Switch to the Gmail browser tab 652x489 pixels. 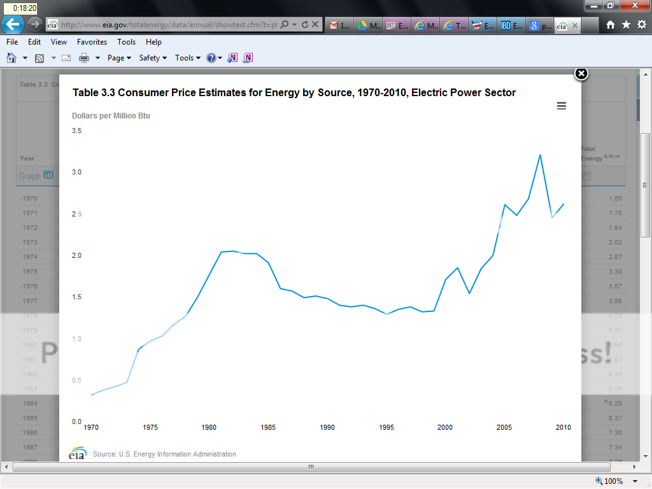click(x=338, y=25)
